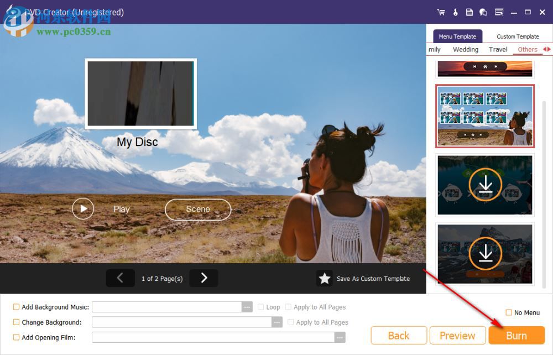Viewport: 553px width, 355px height.
Task: Go to the next menu page
Action: pyautogui.click(x=204, y=278)
